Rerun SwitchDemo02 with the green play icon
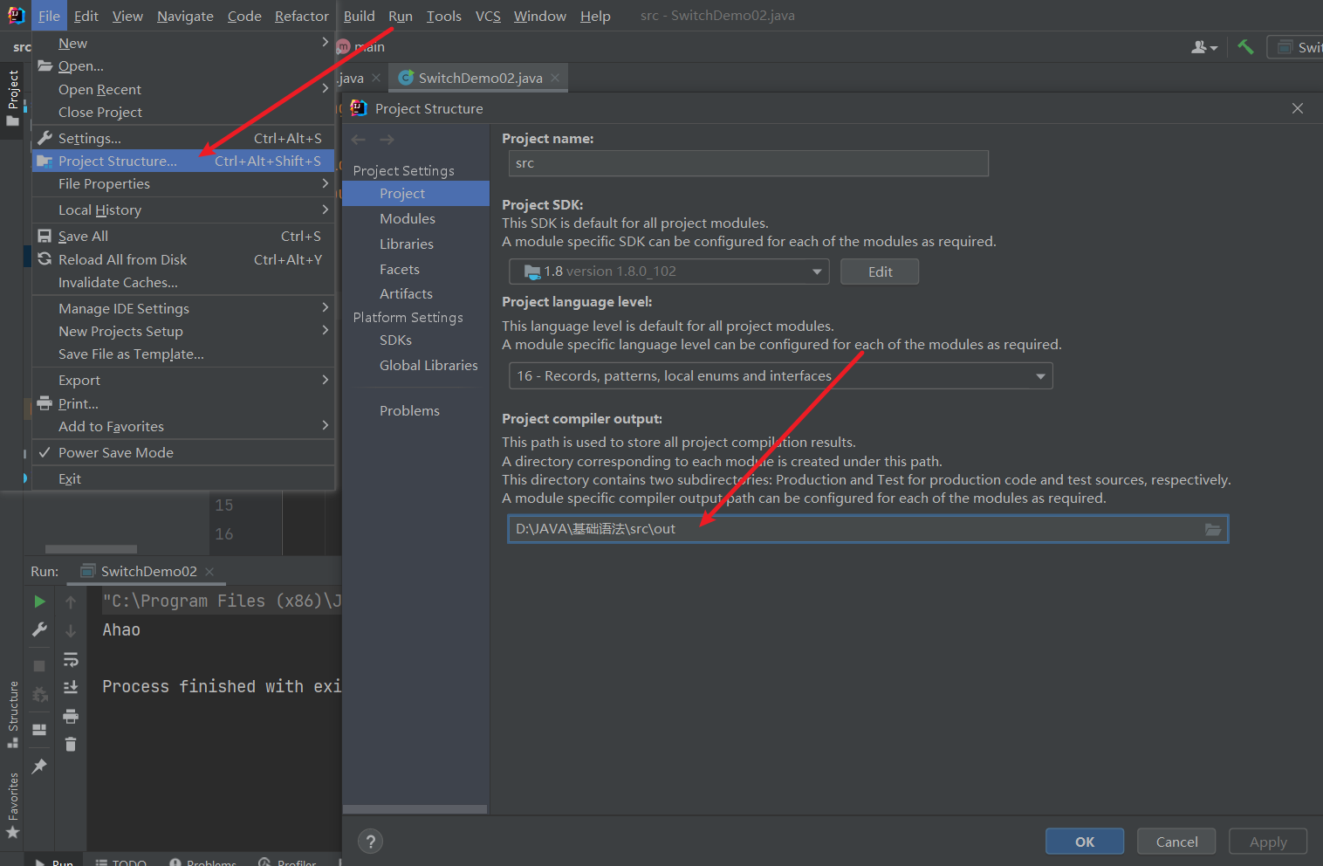 click(39, 601)
